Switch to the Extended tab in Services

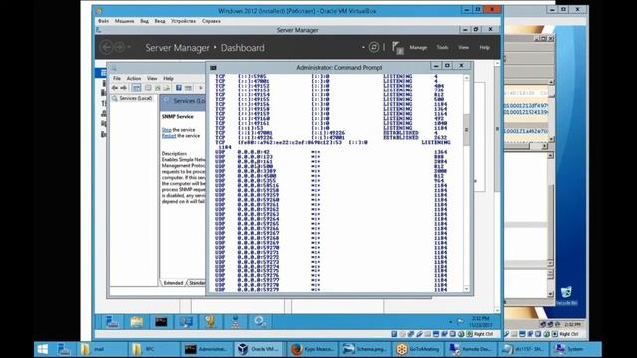173,282
